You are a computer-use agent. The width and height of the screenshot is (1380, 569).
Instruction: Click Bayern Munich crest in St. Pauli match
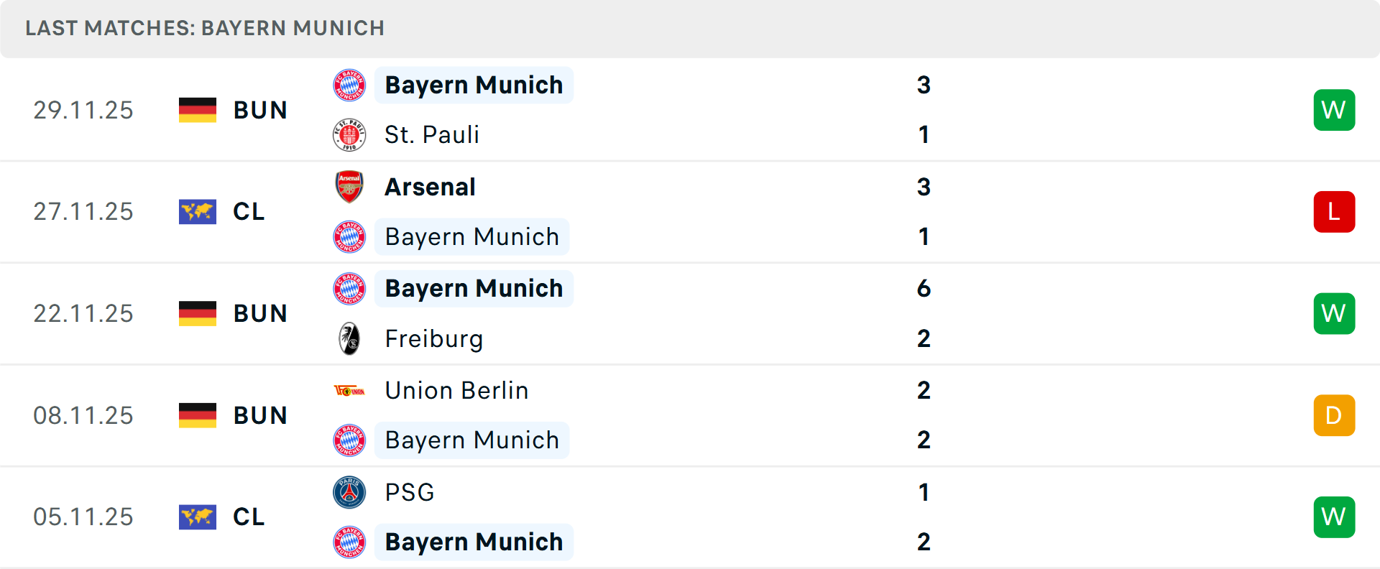(349, 85)
